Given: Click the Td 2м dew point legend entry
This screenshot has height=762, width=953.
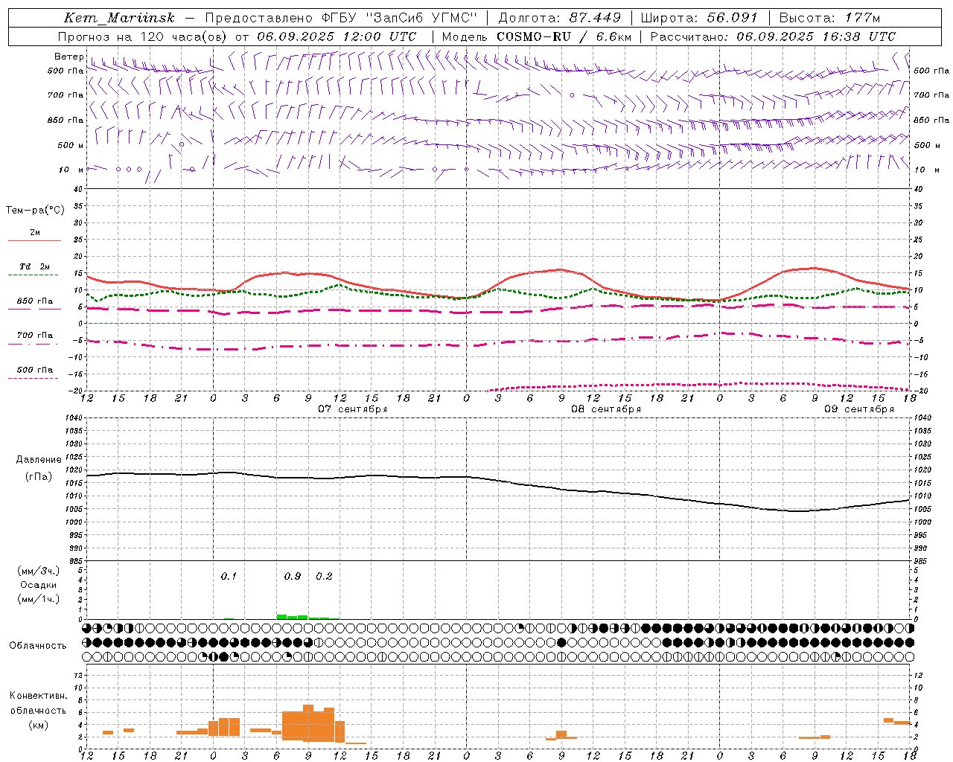Looking at the screenshot, I should 34,266.
